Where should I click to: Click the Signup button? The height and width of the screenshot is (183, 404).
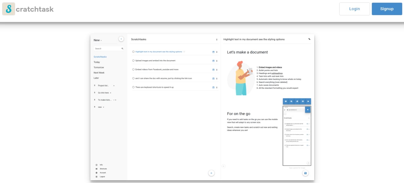(x=387, y=9)
